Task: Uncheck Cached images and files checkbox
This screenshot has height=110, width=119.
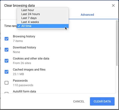Action: 7,72
